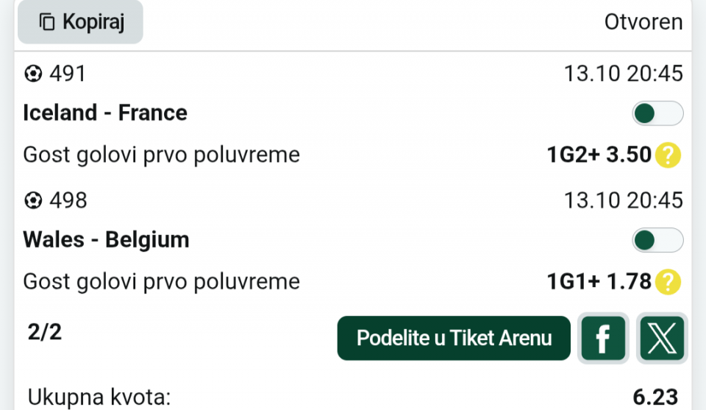Click soccer ball icon beside 498
706x410 pixels.
click(x=33, y=200)
